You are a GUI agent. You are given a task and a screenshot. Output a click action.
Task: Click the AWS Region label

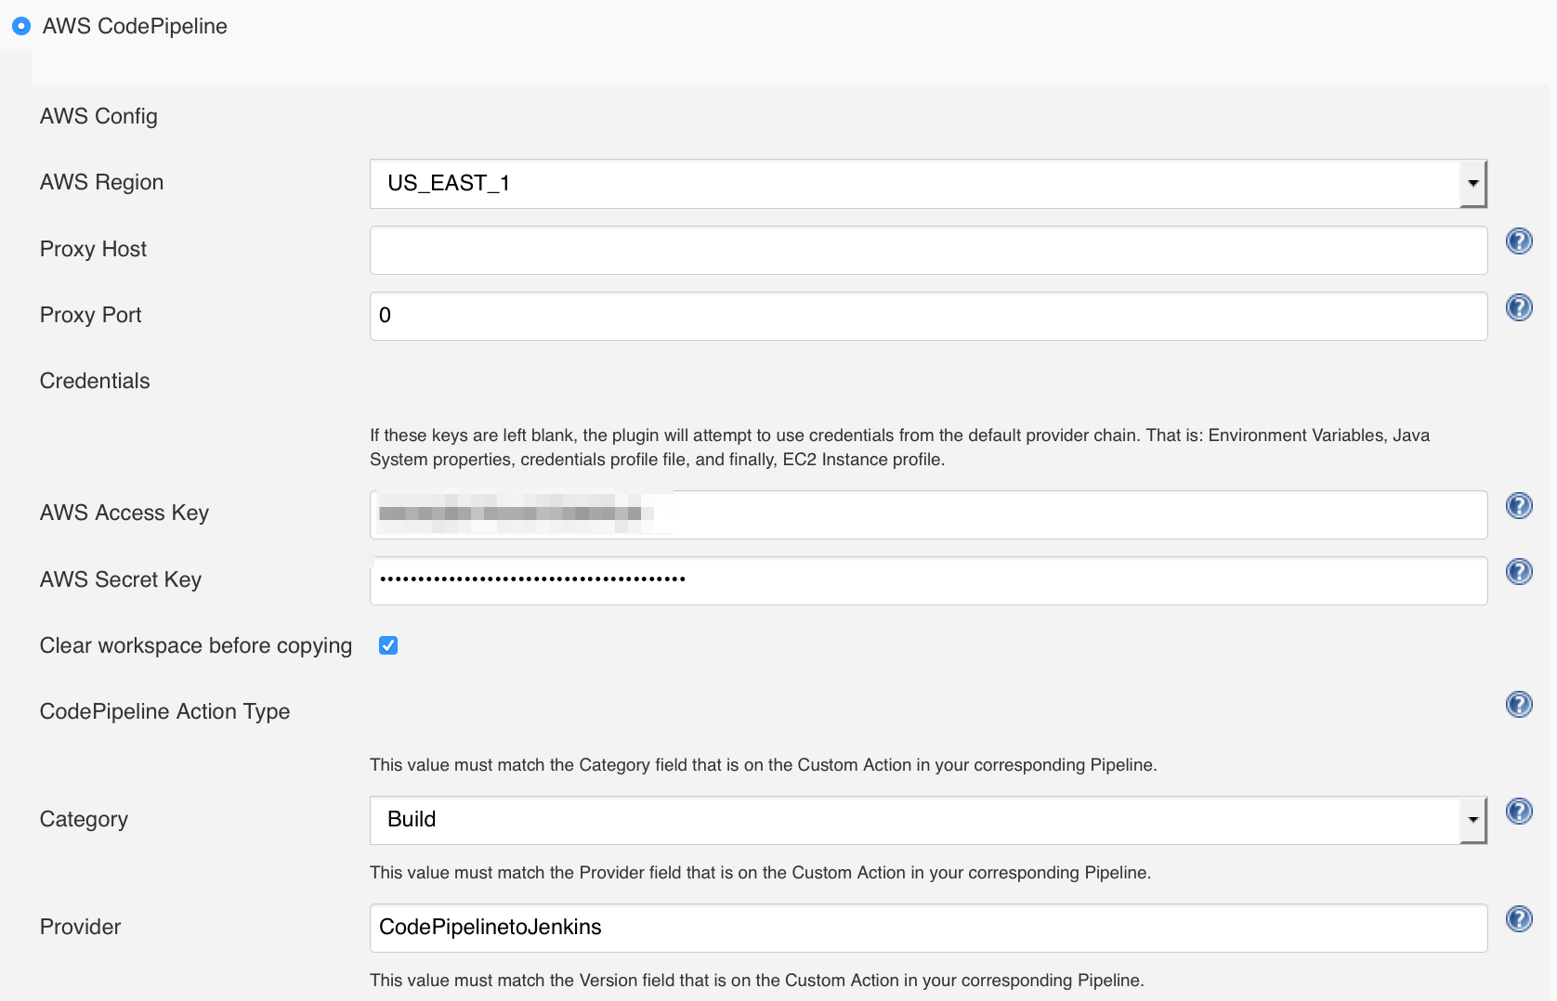coord(101,182)
